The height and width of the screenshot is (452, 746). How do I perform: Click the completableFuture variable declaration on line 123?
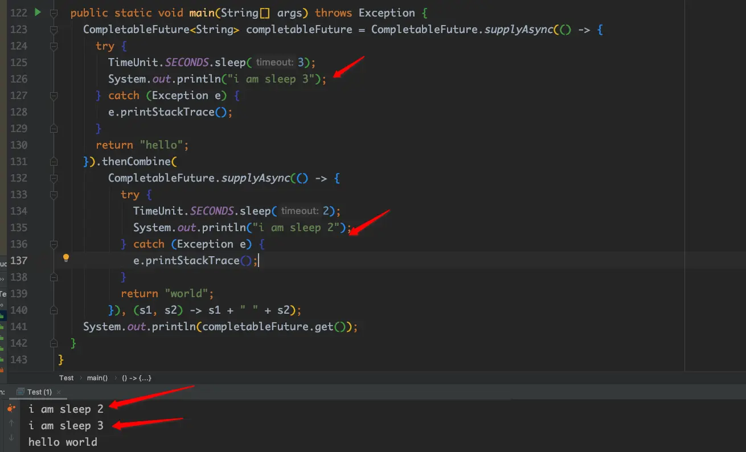(299, 29)
